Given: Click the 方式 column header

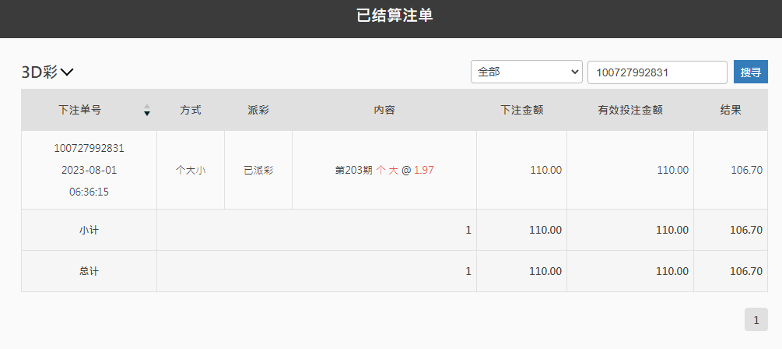Looking at the screenshot, I should point(191,110).
